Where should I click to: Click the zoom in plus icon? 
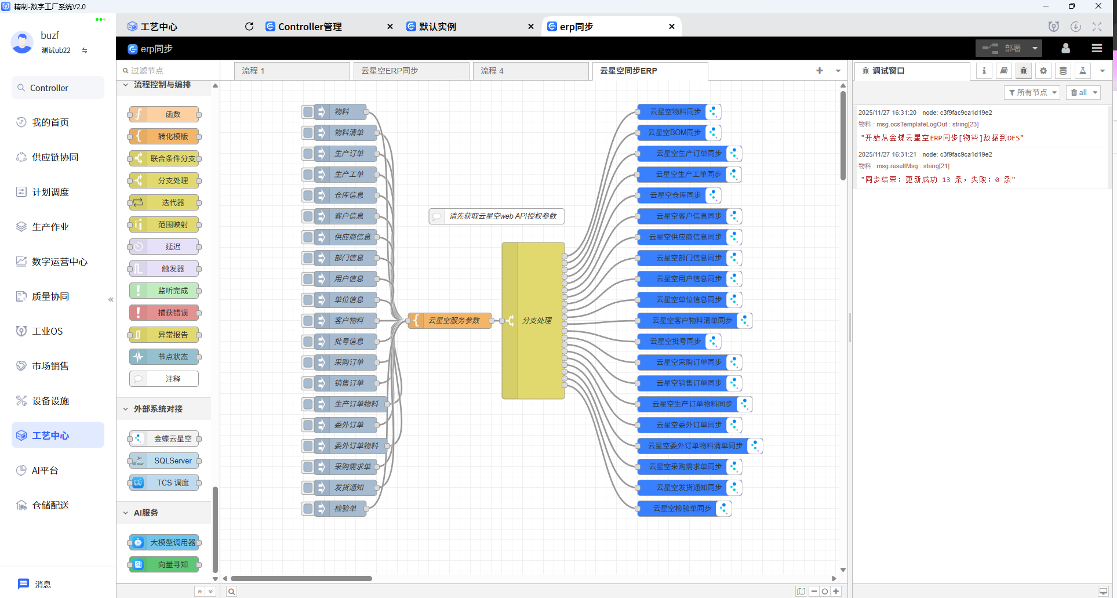click(836, 592)
